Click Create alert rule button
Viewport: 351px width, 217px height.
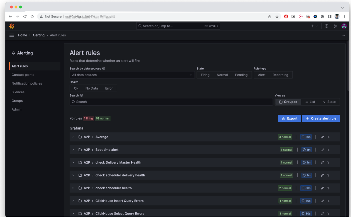click(x=321, y=118)
